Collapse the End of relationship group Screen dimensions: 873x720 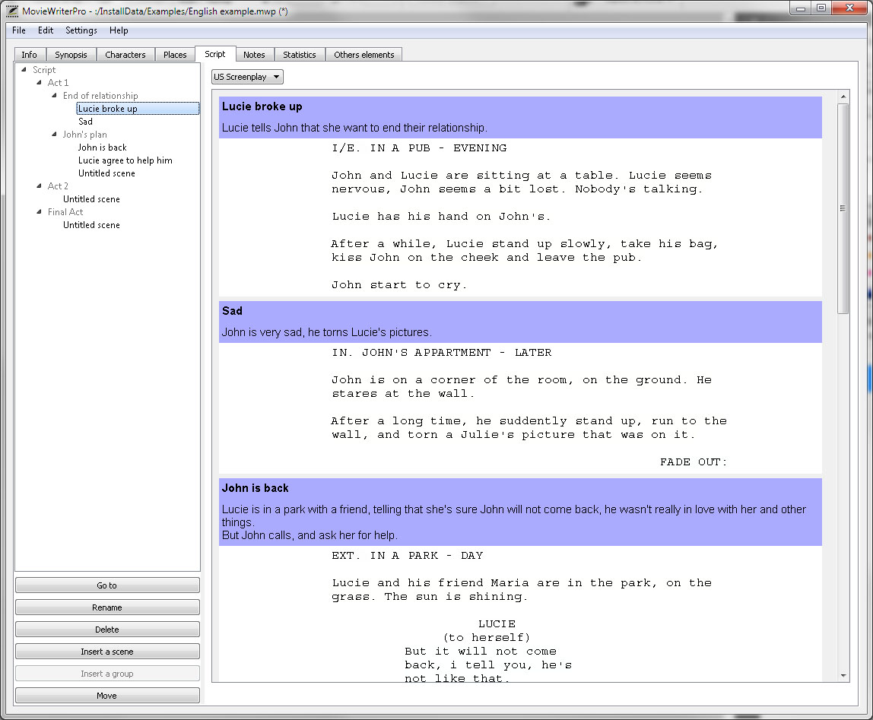(x=54, y=95)
